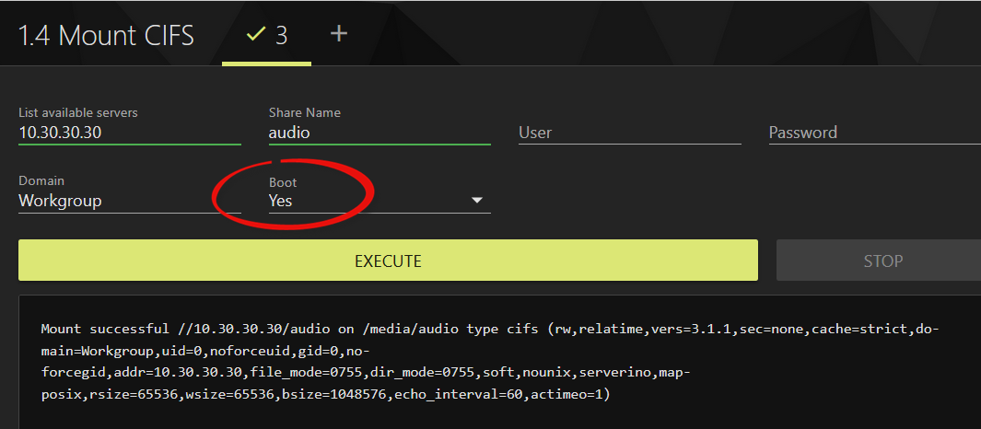Focus the Domain field showing Workgroup
Viewport: 981px width, 429px height.
click(129, 201)
